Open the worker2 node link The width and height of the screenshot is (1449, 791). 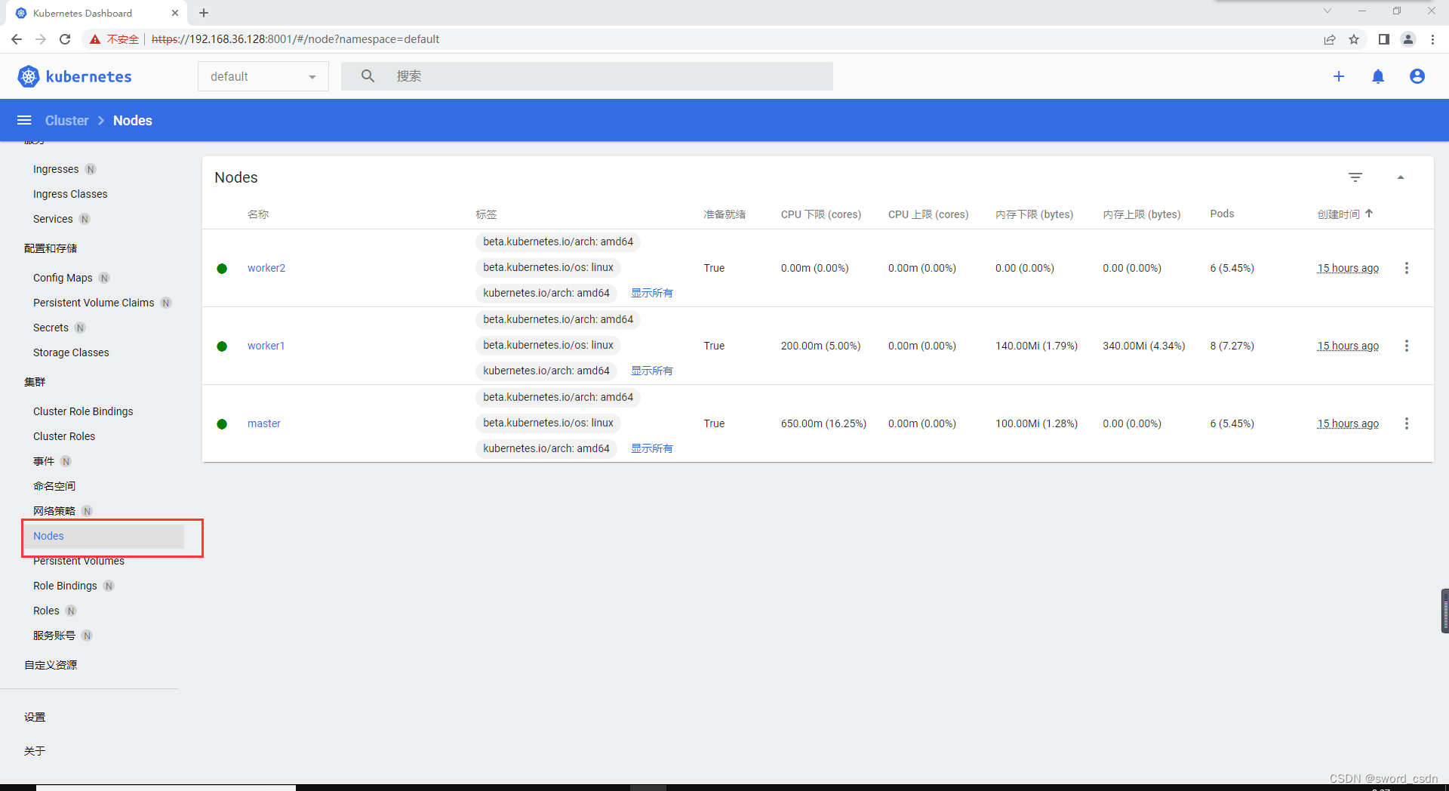266,268
